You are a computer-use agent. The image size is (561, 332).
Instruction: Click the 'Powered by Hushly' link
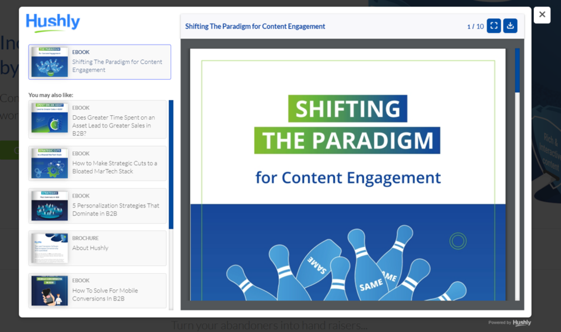coord(510,323)
